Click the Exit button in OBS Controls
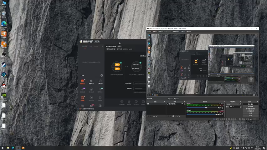The width and height of the screenshot is (267, 150). coord(251,116)
